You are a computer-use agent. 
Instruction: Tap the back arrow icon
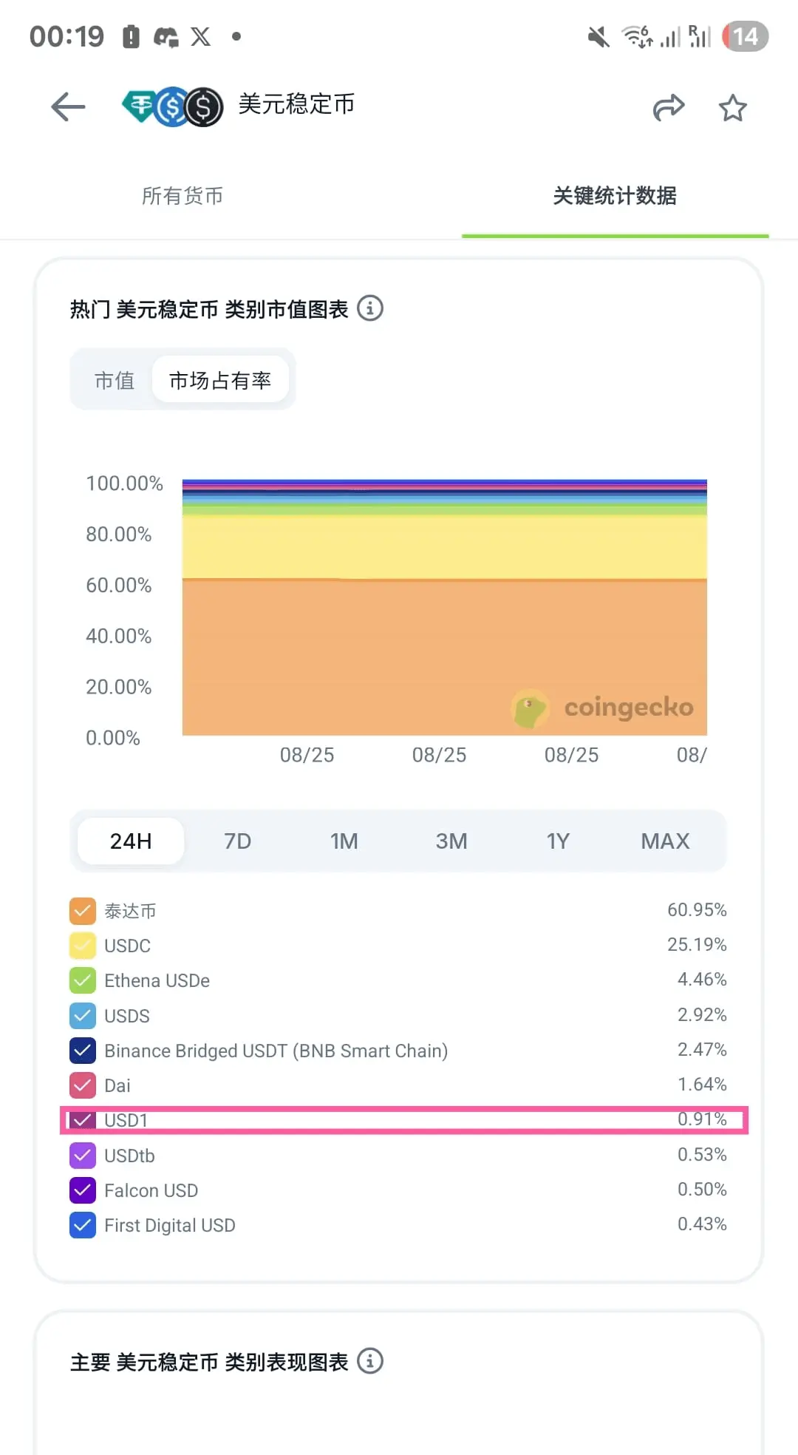click(68, 107)
